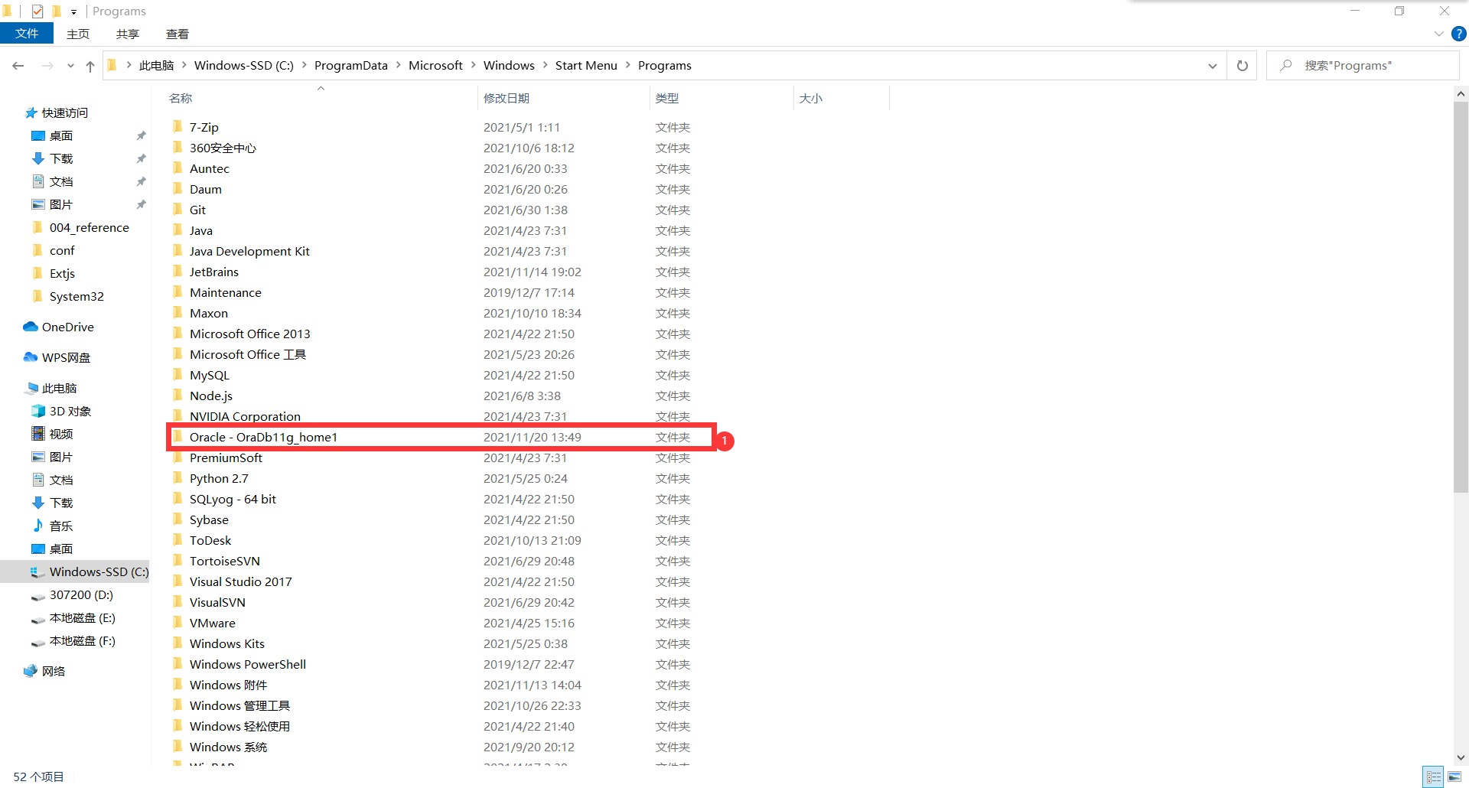Screen dimensions: 1469x788
Task: Open the 音乐 note icon
Action: click(38, 526)
